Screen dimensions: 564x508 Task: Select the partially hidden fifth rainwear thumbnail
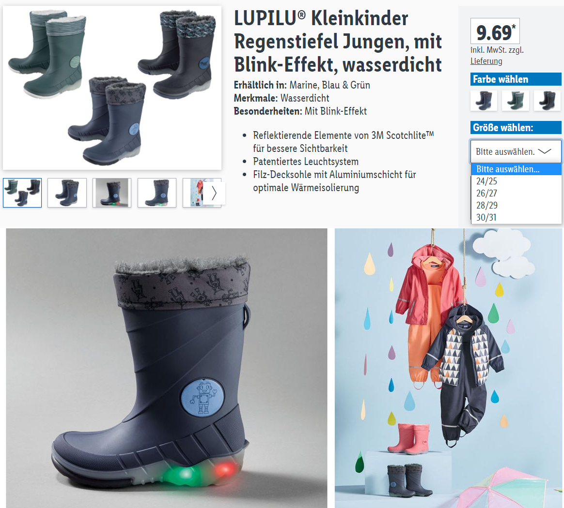[193, 193]
